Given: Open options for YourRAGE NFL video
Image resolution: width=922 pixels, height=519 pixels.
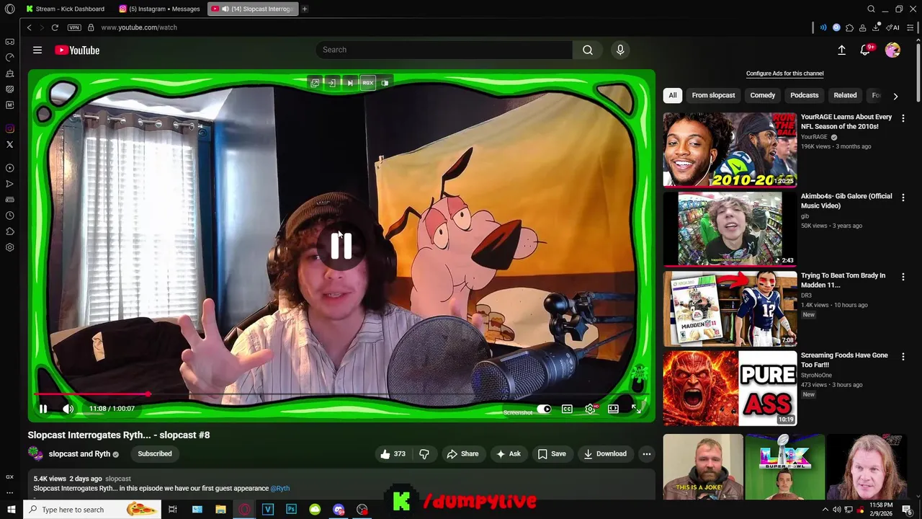Looking at the screenshot, I should (903, 118).
